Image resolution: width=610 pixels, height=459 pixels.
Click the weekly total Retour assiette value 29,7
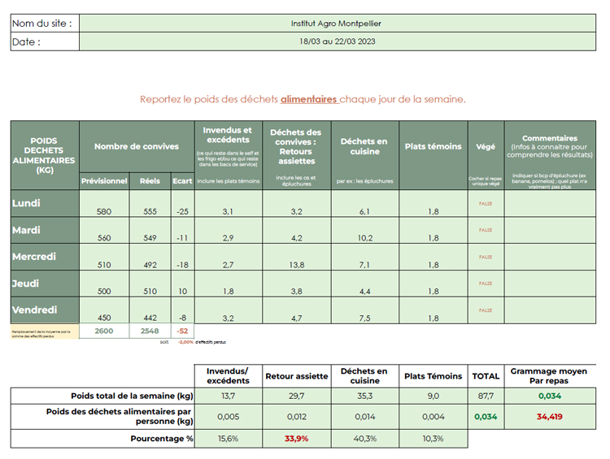(x=297, y=396)
